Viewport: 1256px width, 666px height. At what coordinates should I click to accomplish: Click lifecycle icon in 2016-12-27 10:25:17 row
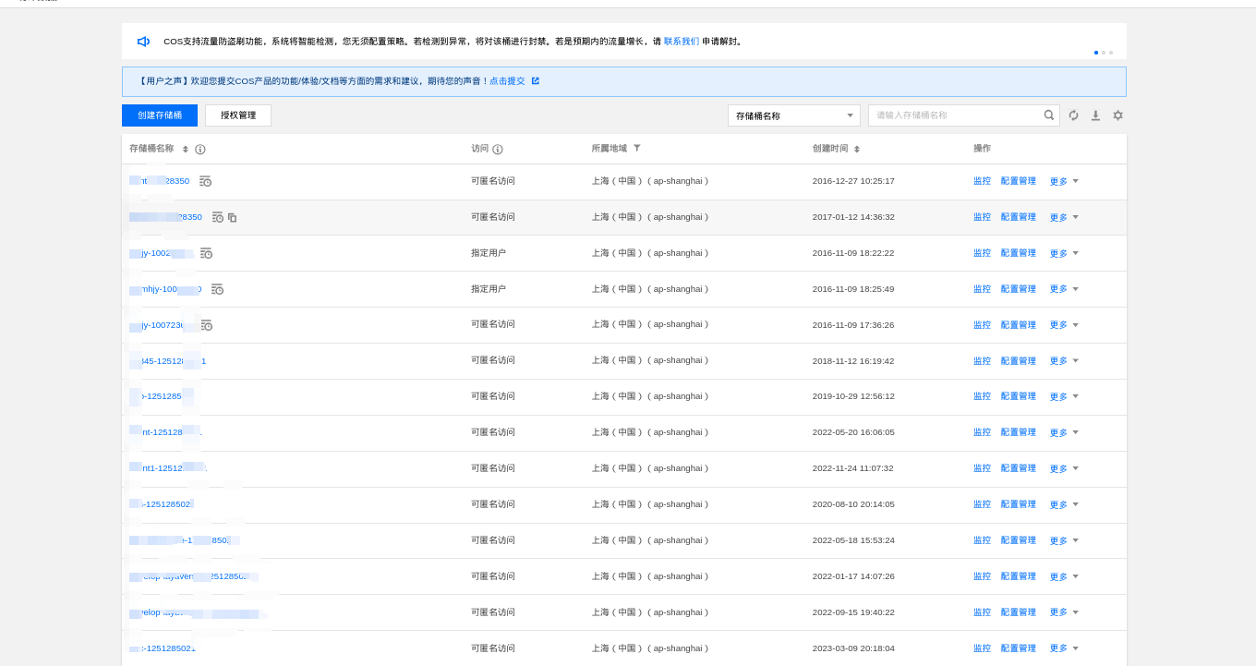[x=205, y=181]
